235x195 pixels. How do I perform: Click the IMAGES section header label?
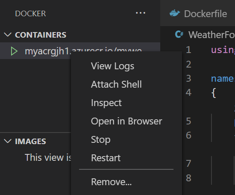pyautogui.click(x=30, y=141)
